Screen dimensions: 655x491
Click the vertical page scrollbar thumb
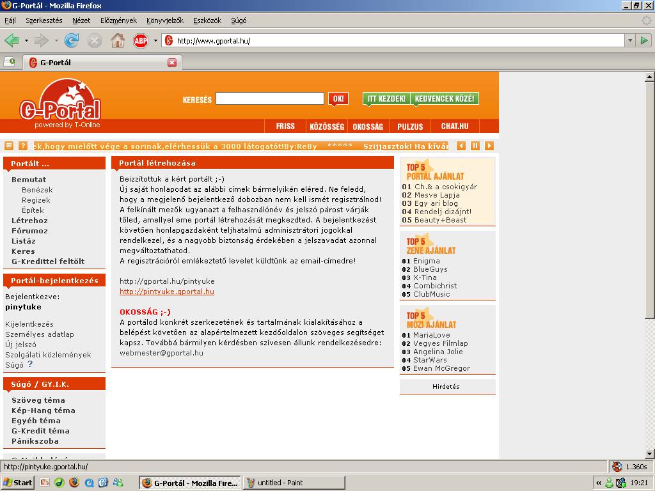coord(649,198)
